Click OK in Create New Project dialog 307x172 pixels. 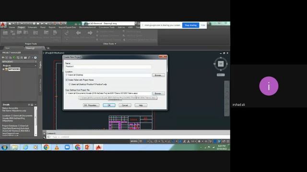pos(109,105)
